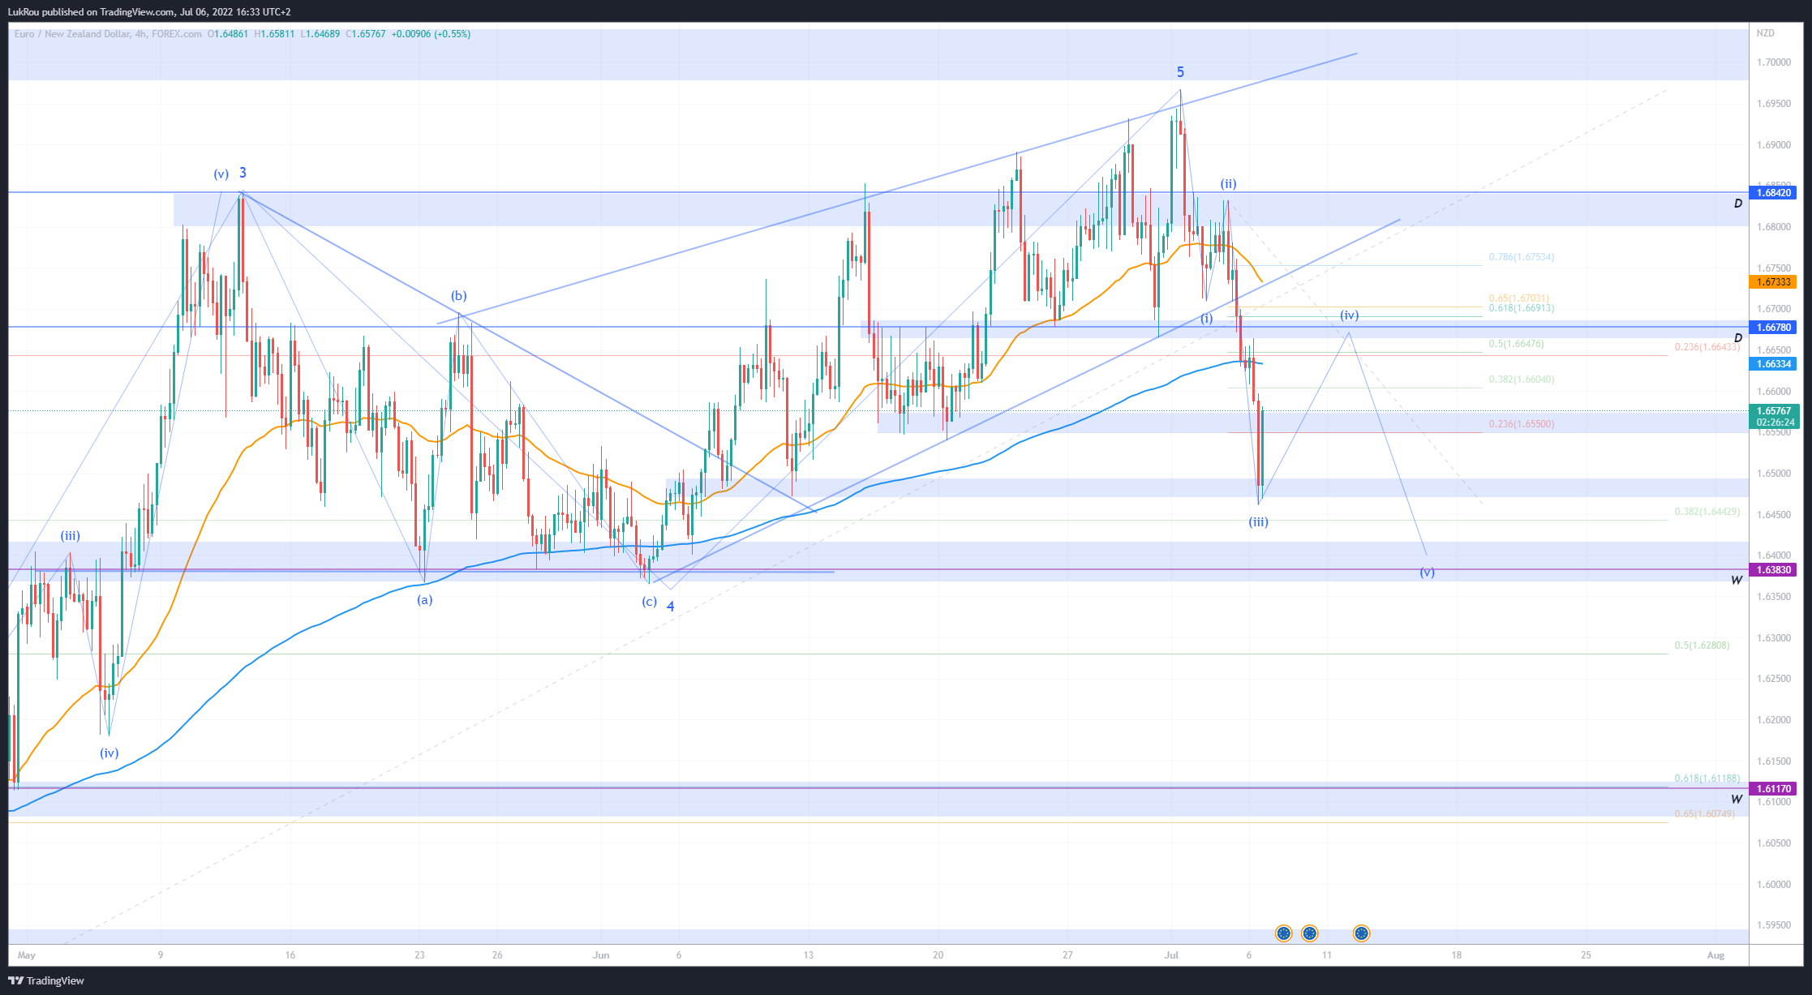This screenshot has height=995, width=1812.
Task: Click the TradingView logo at bottom left
Action: click(46, 980)
